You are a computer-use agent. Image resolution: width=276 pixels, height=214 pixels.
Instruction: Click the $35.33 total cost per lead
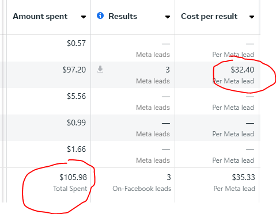243,177
